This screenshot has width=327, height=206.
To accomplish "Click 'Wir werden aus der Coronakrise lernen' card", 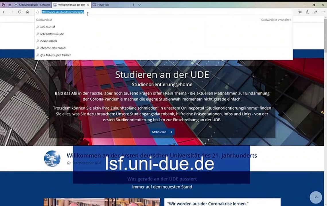I will (x=222, y=202).
